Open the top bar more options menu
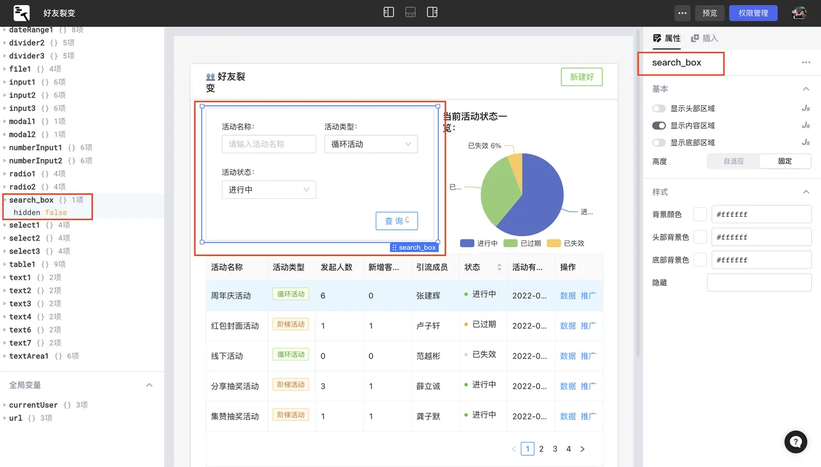Screen dimensions: 821x467 tap(682, 13)
